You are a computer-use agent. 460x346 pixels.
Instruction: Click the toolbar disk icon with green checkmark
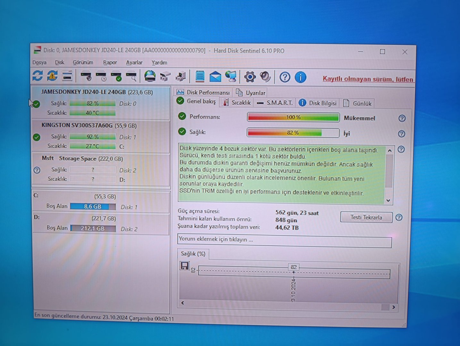(x=116, y=77)
